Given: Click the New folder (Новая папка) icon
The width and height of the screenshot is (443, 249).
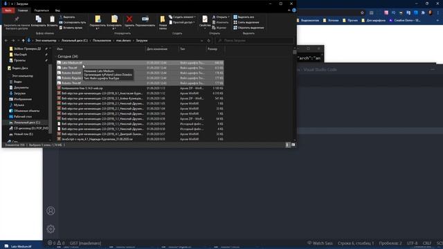Looking at the screenshot, I should pyautogui.click(x=163, y=19).
